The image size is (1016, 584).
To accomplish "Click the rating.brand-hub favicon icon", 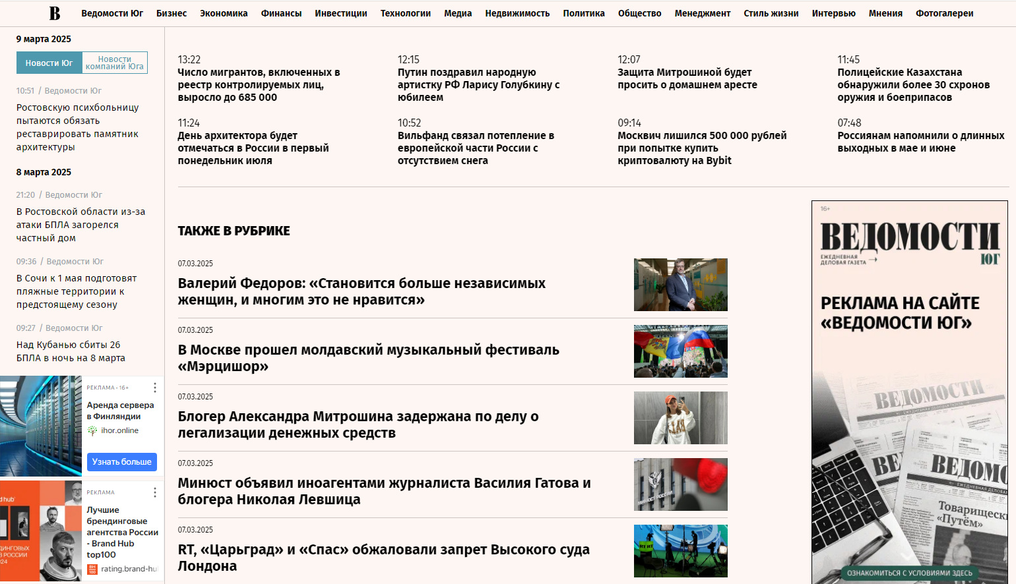I will [x=92, y=569].
